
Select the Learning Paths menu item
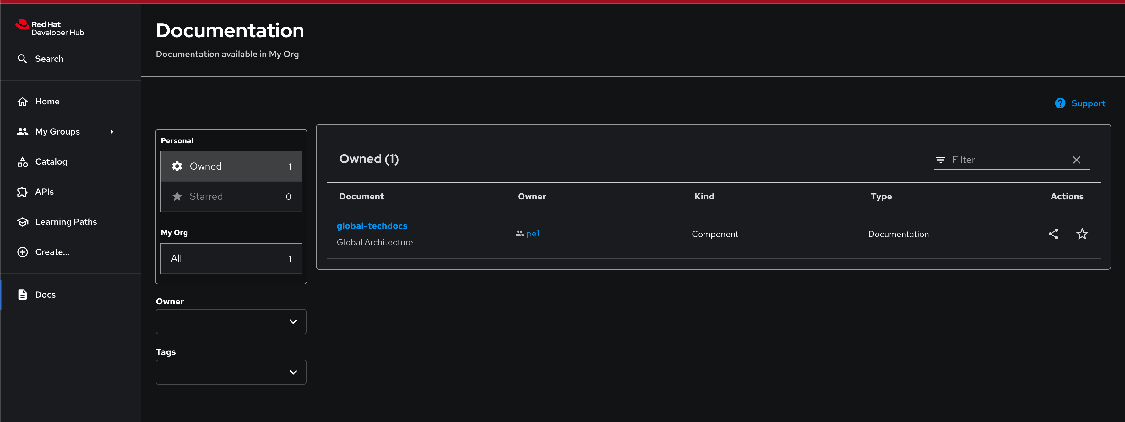[65, 221]
